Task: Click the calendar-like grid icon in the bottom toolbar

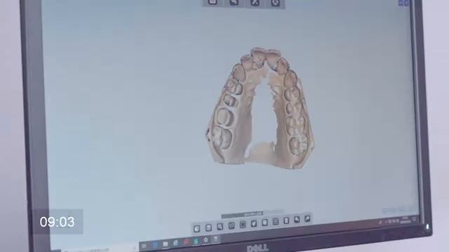Action: (x=243, y=225)
